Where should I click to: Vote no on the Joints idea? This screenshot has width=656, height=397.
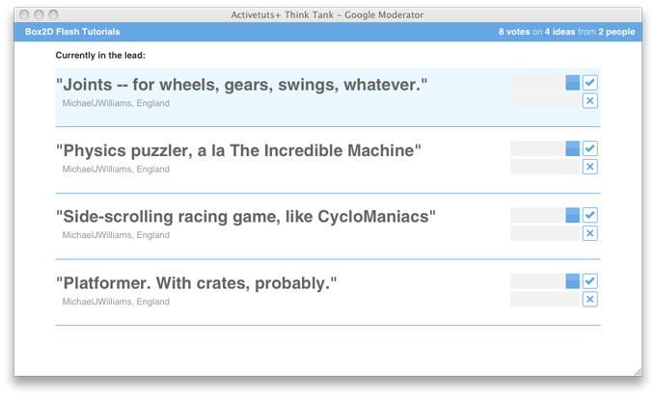tap(590, 100)
